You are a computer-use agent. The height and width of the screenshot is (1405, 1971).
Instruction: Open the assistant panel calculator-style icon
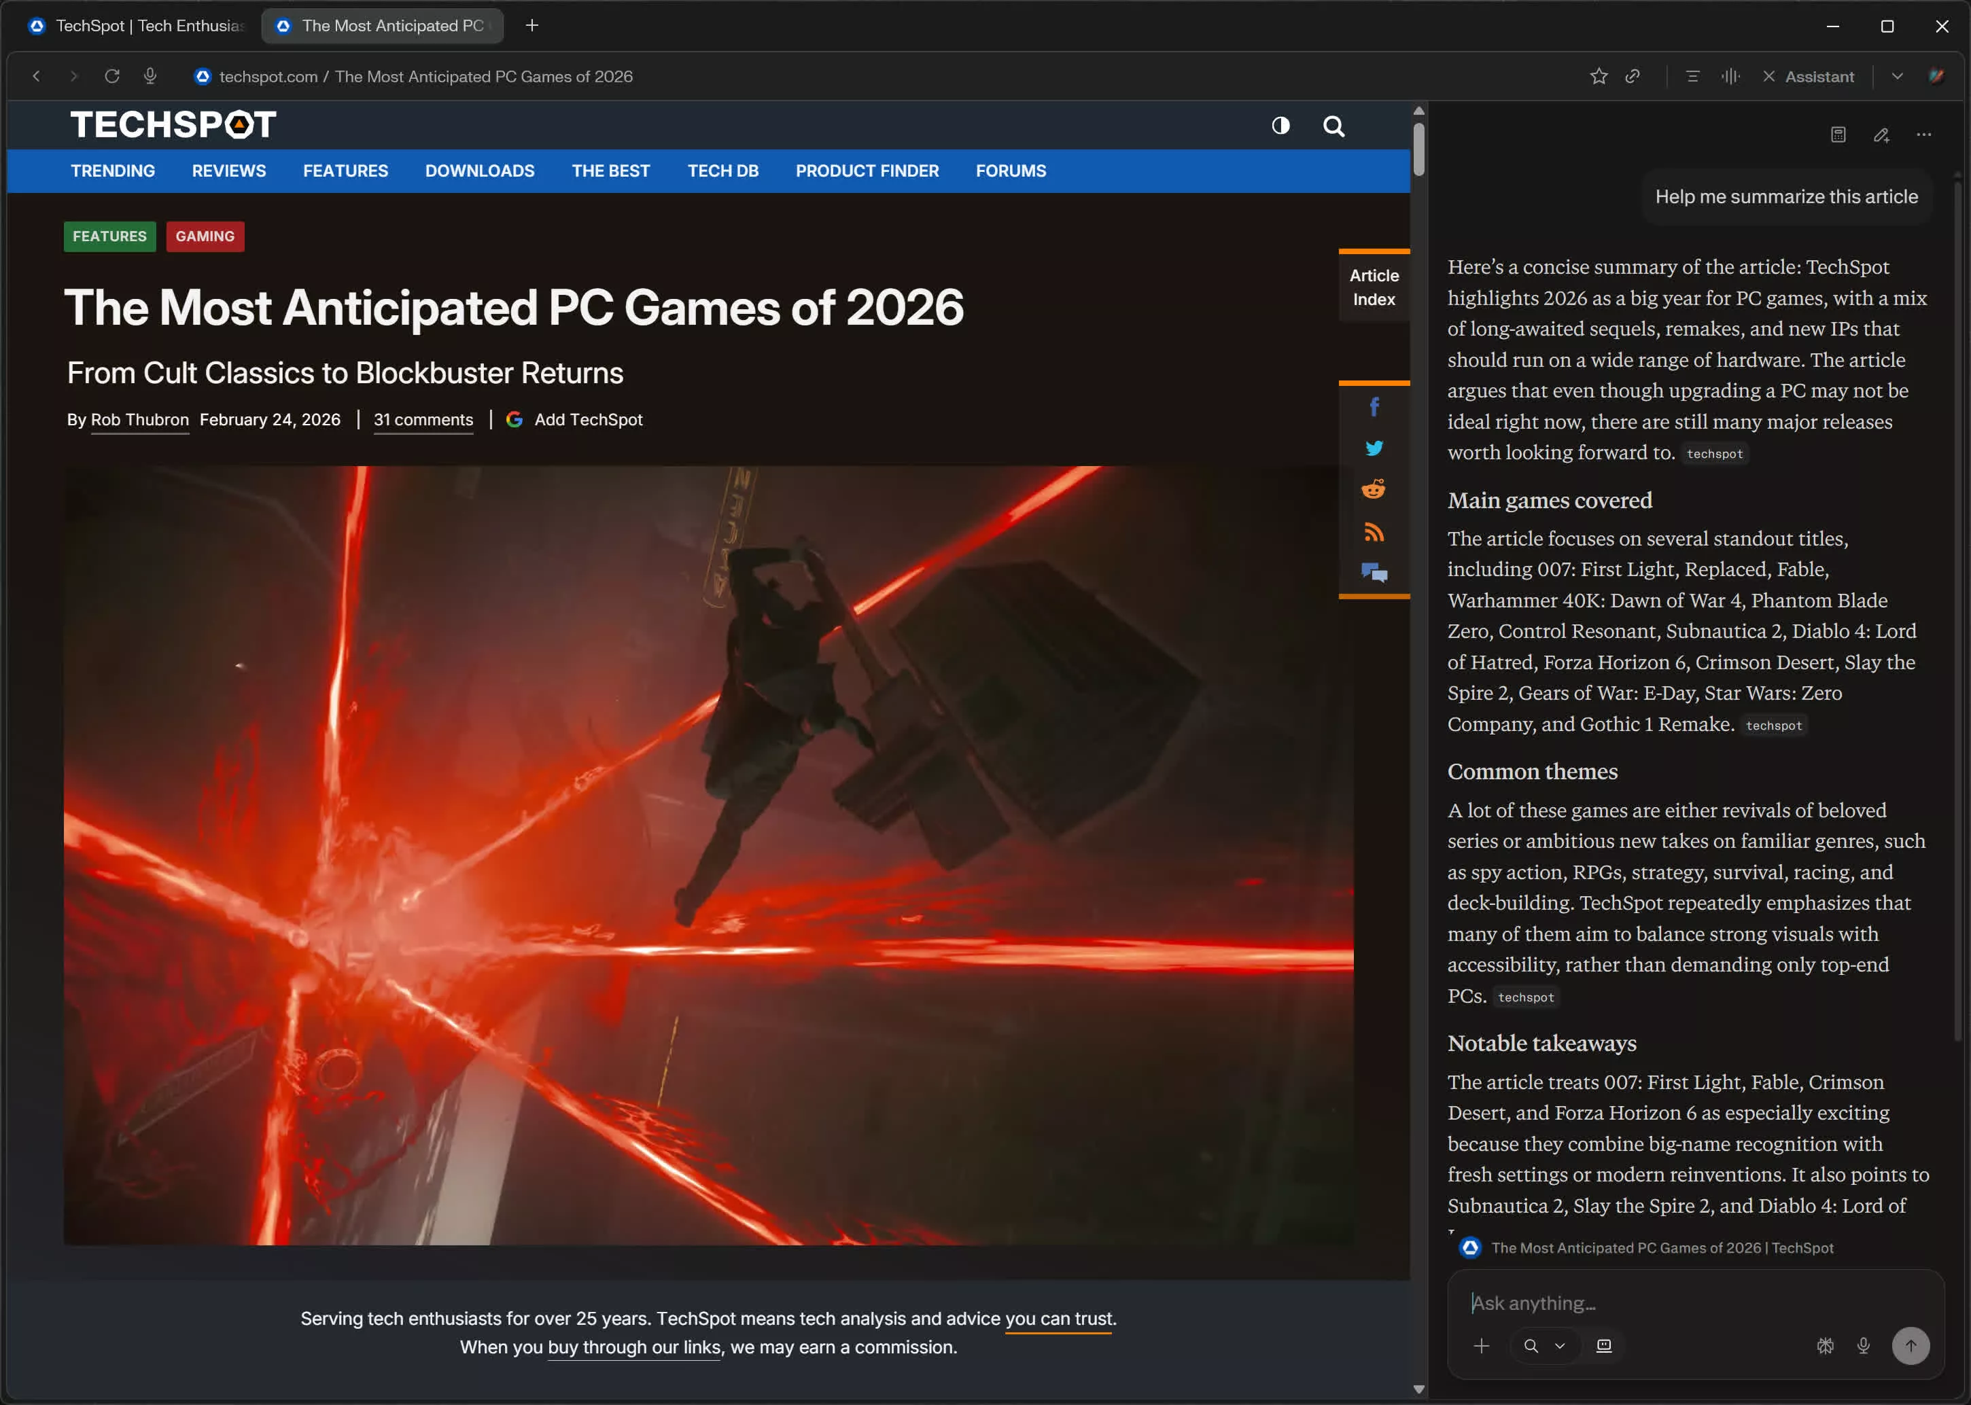1838,135
